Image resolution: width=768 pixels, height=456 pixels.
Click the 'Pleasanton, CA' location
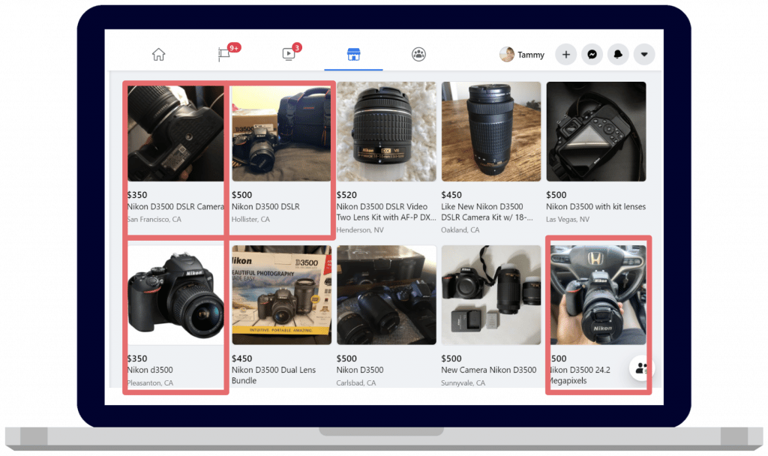point(150,383)
